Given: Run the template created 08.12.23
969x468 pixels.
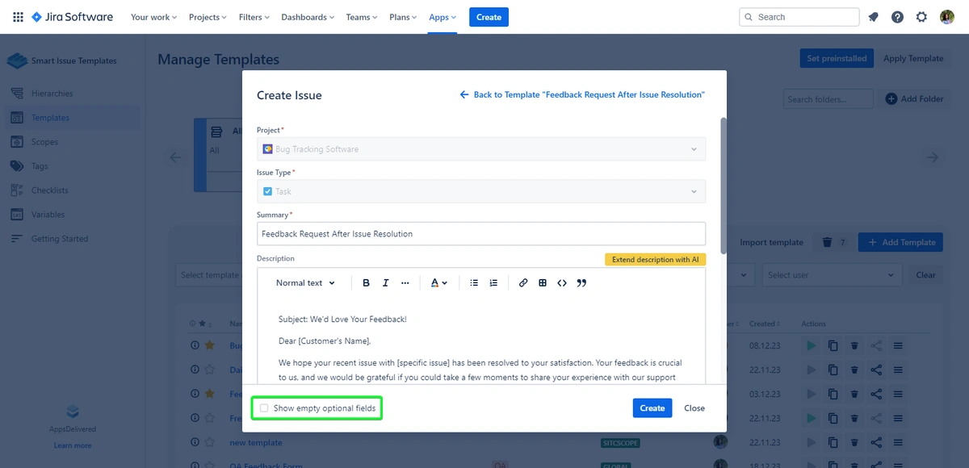Looking at the screenshot, I should click(812, 345).
